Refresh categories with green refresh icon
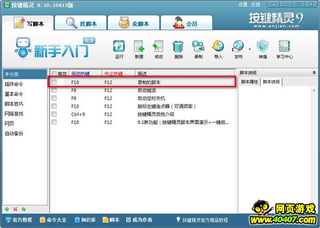 pos(23,209)
